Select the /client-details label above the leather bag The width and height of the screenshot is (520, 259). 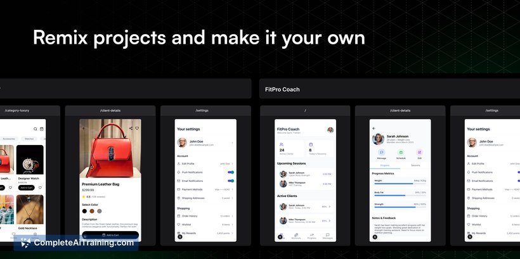110,111
